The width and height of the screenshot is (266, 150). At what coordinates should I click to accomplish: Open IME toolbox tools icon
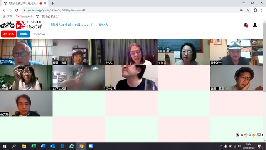[x=246, y=135]
